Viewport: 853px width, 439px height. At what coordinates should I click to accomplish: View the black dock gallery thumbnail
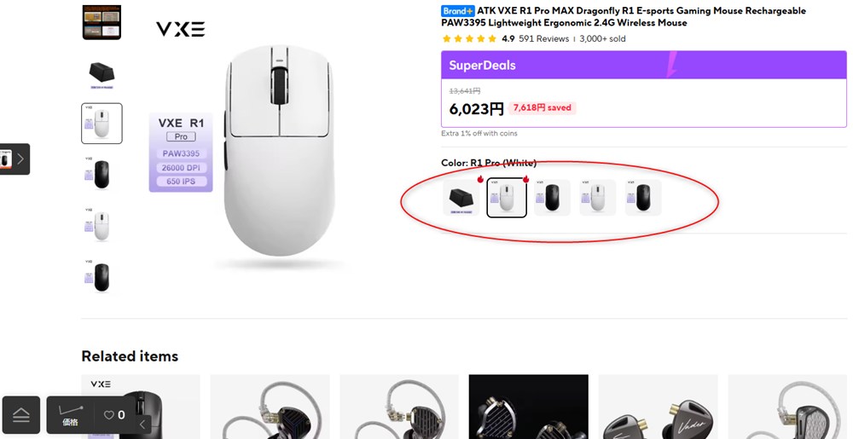coord(102,73)
